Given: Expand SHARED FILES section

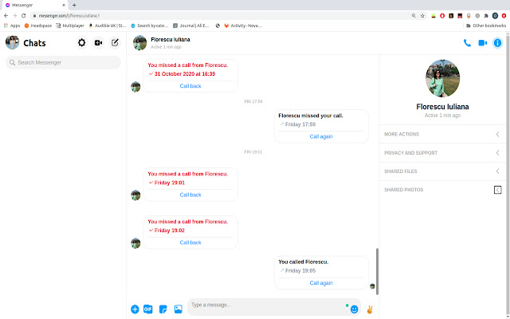Looking at the screenshot, I should click(442, 171).
